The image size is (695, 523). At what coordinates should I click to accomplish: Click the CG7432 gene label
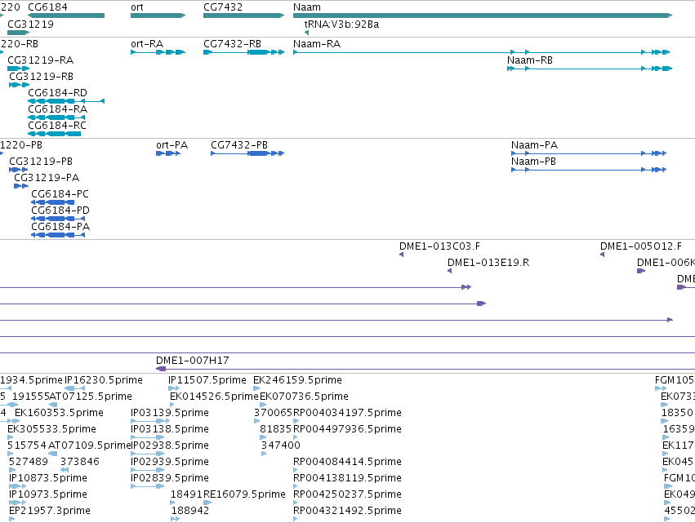(x=223, y=7)
